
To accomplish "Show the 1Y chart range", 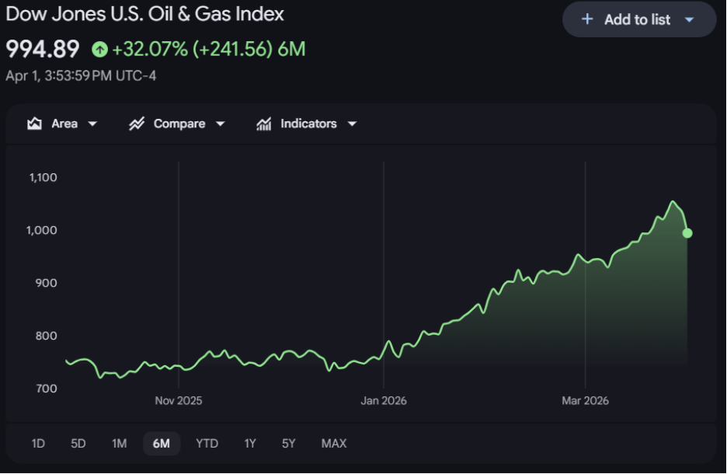I will (x=250, y=444).
